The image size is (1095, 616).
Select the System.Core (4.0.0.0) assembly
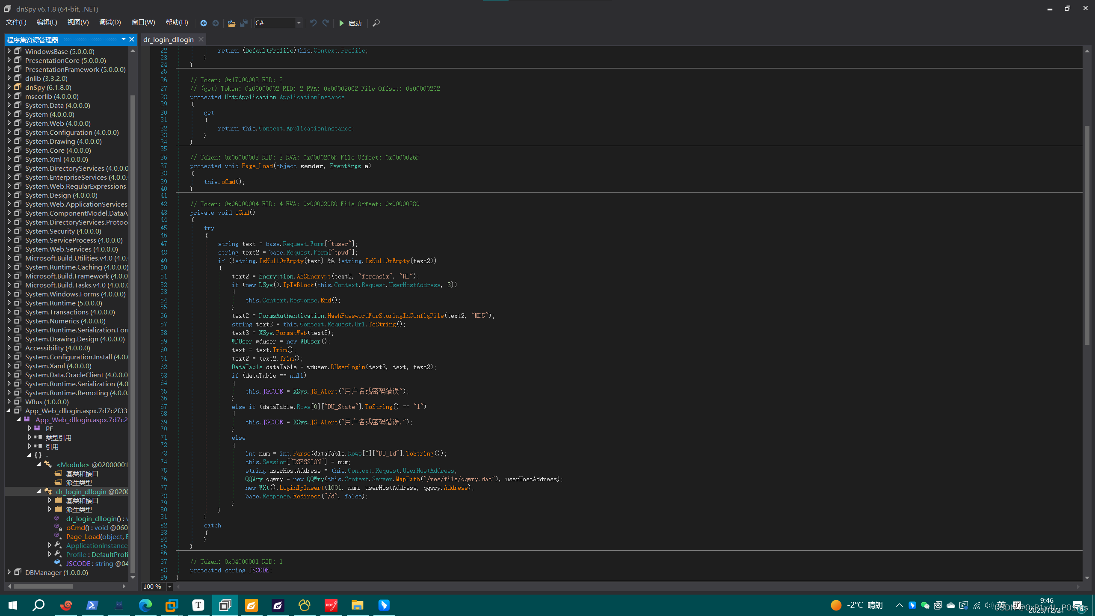click(58, 150)
